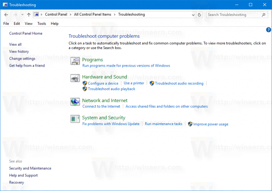Open the Tools menu
Screen dimensions: 272x191
[41, 23]
